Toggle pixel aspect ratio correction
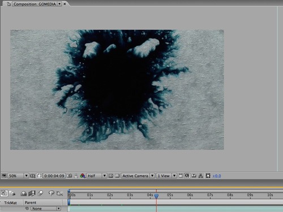 click(x=181, y=176)
